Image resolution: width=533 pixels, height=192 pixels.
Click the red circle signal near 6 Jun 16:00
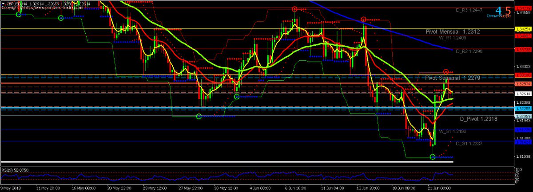click(x=294, y=9)
